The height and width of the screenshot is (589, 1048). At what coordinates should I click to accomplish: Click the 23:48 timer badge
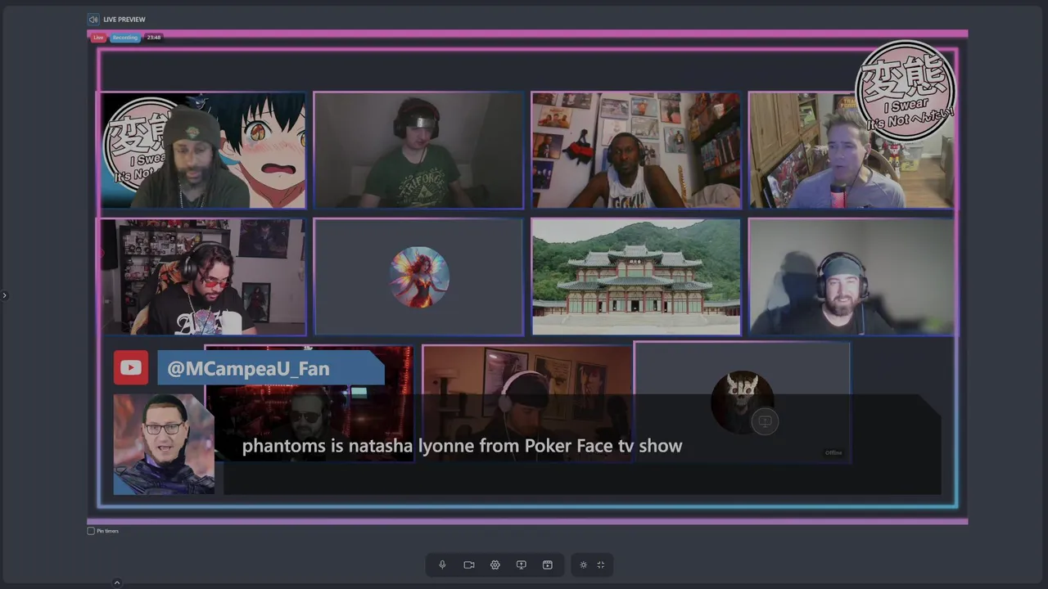[x=153, y=38]
